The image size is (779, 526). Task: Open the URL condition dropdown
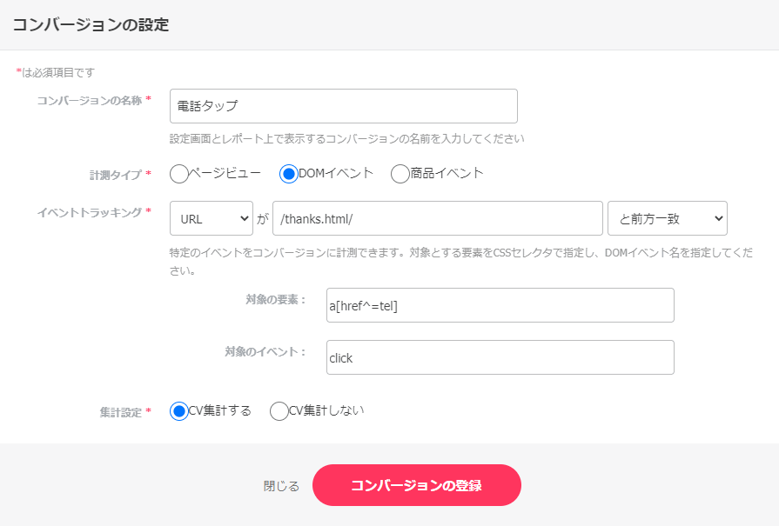pos(212,218)
